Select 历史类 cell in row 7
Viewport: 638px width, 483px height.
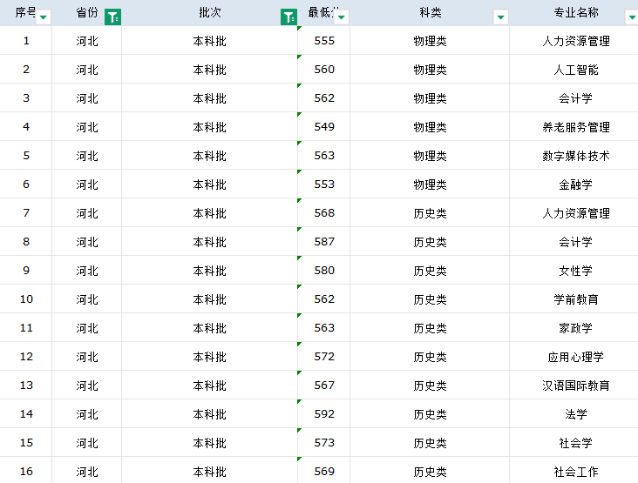pyautogui.click(x=430, y=213)
